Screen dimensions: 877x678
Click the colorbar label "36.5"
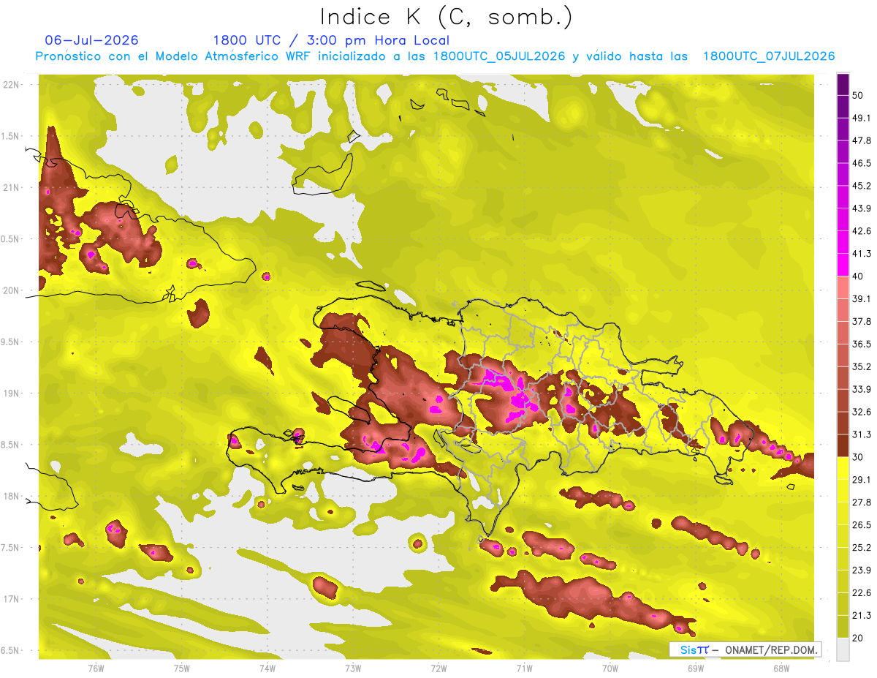click(x=862, y=344)
